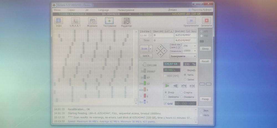Decrease End time using spinner down arrow
The width and height of the screenshot is (277, 128).
click(150, 37)
